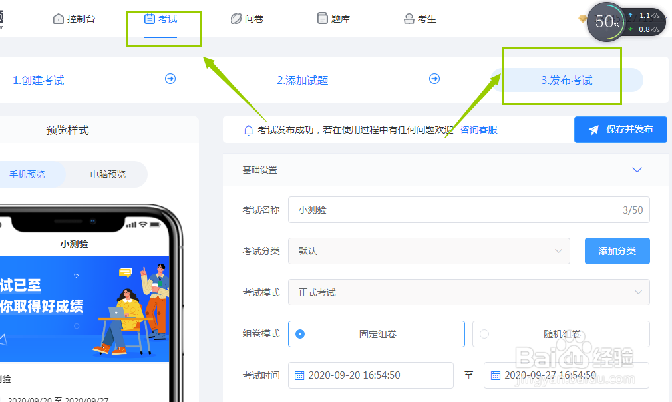672x402 pixels.
Task: Click the paper plane icon in 保存并发布
Action: 593,129
